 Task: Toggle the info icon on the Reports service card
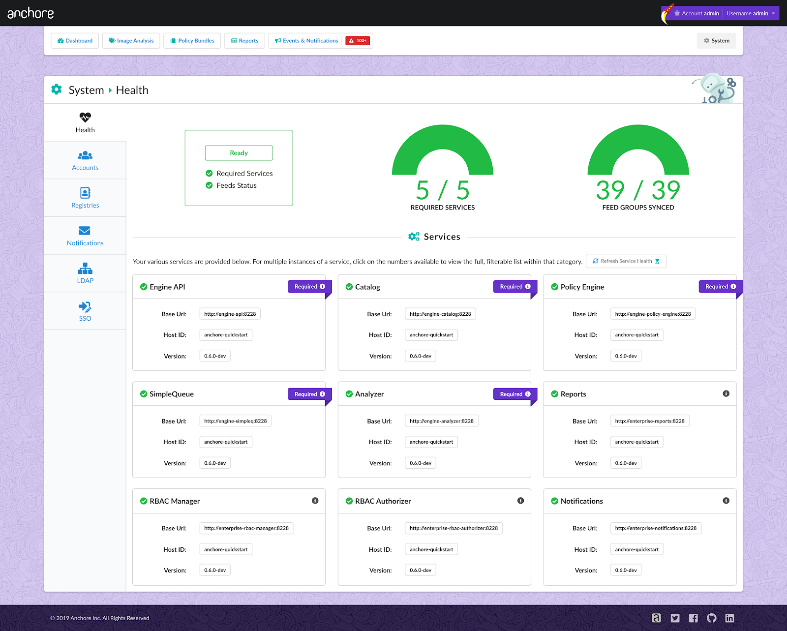(x=726, y=393)
